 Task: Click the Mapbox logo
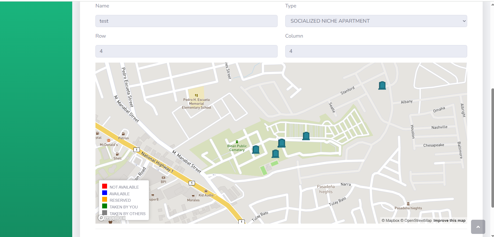click(112, 218)
